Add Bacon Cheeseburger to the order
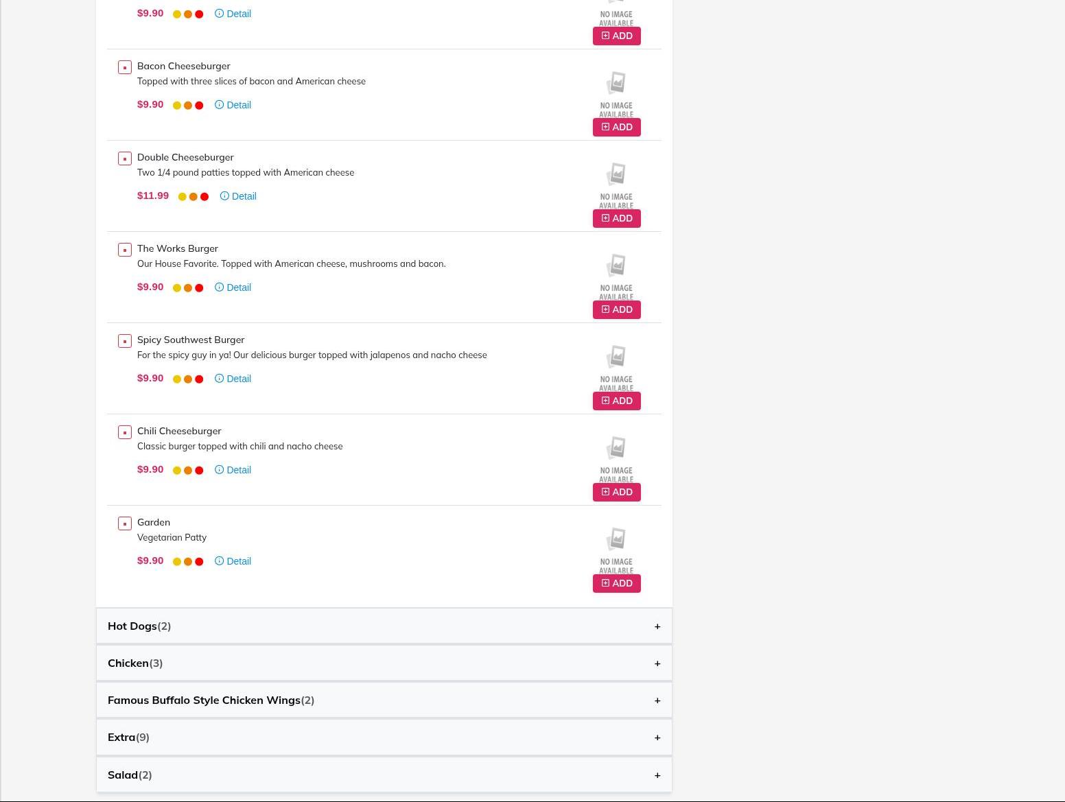This screenshot has height=802, width=1065. [616, 127]
